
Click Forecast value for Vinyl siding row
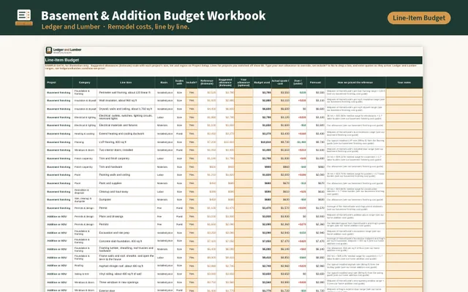click(x=315, y=274)
